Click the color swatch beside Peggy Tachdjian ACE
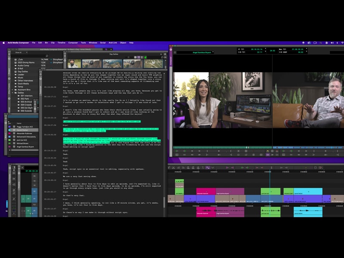This screenshot has width=344, height=258. point(9,126)
